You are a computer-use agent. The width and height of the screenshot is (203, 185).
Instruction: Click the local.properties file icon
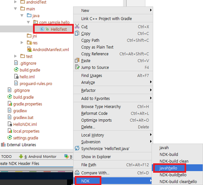[10, 131]
